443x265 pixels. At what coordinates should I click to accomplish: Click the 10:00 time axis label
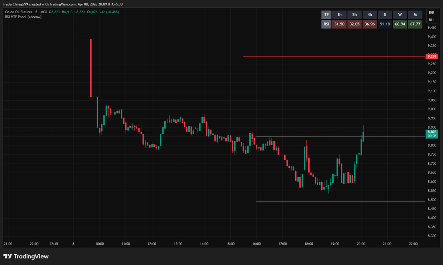click(99, 244)
